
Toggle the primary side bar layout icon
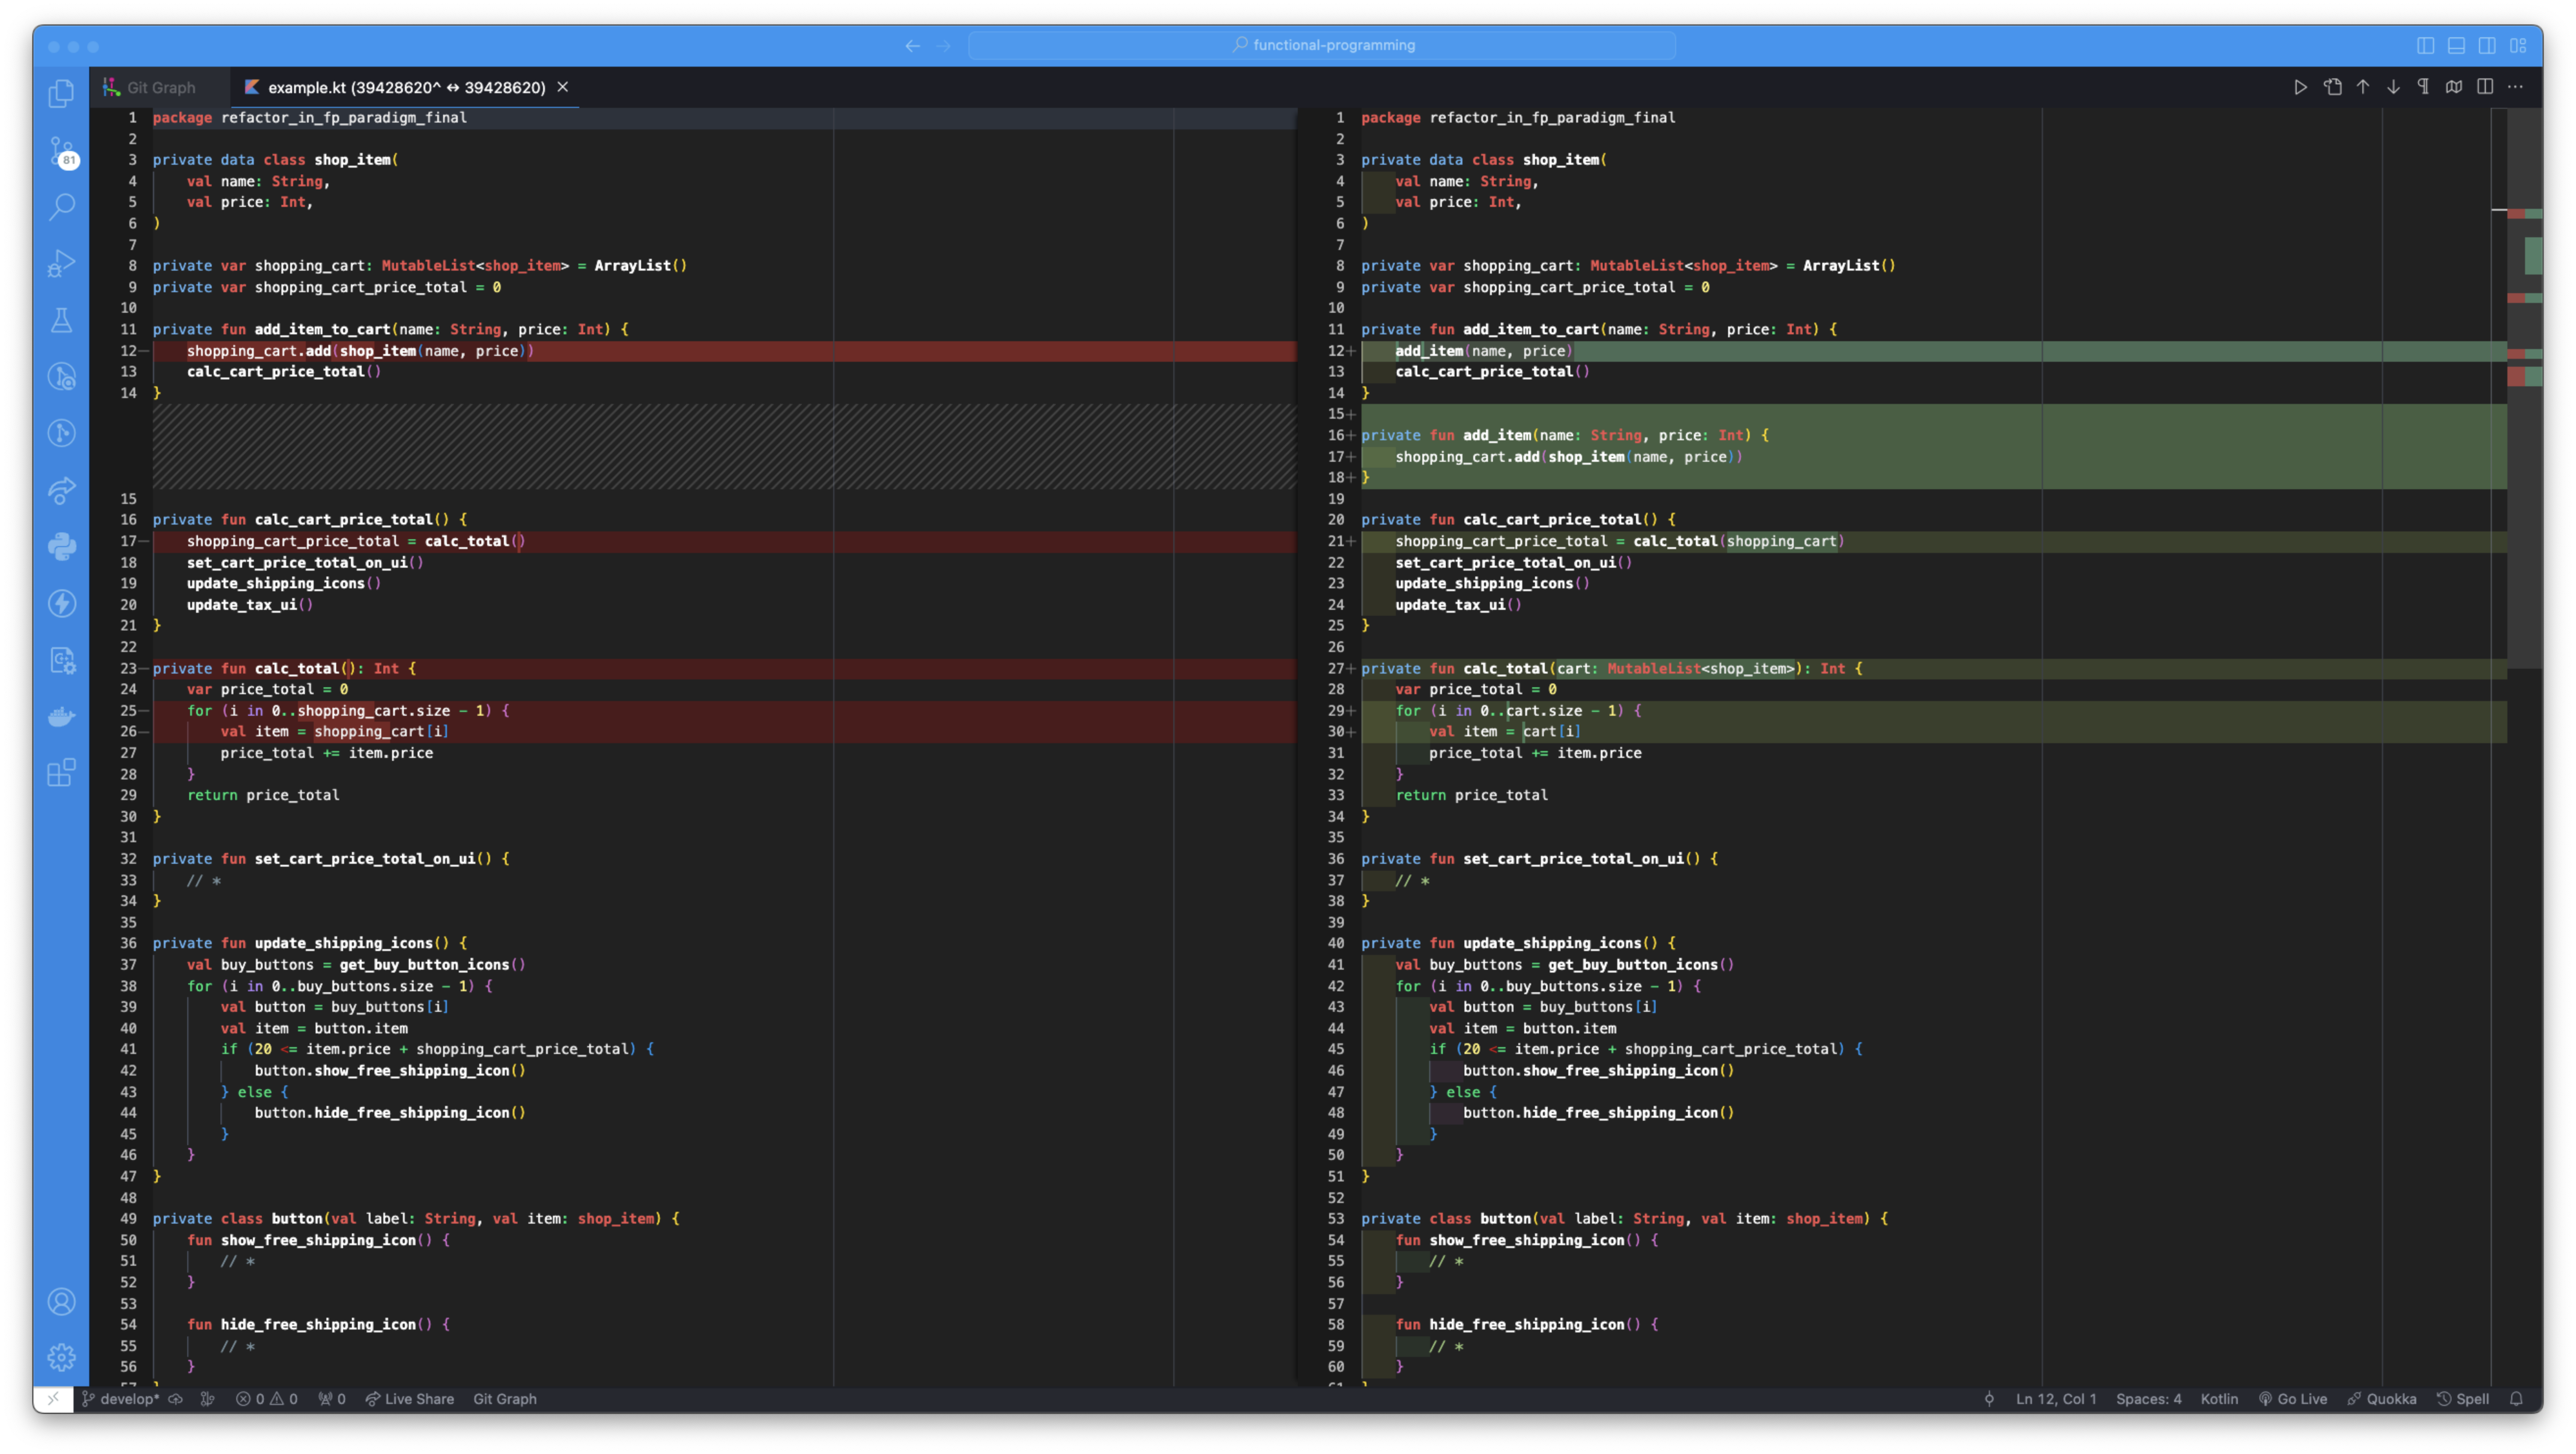click(2425, 45)
